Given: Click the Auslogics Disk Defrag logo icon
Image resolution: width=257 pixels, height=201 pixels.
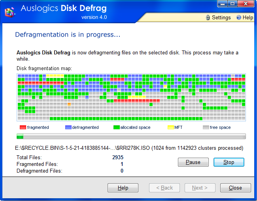Looking at the screenshot, I should coord(10,12).
